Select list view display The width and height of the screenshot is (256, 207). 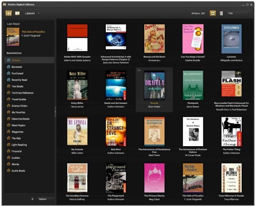click(x=221, y=13)
